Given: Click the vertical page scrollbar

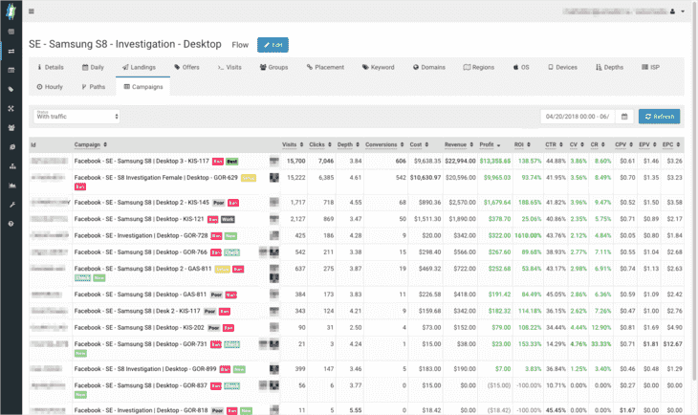Looking at the screenshot, I should coord(693,191).
